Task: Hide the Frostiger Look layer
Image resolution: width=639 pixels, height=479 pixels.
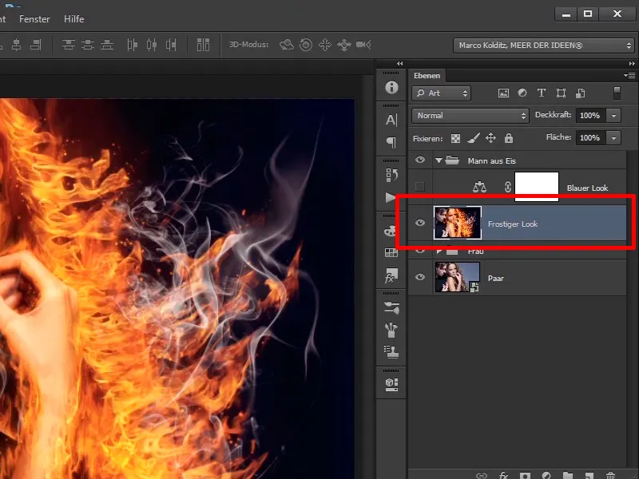Action: click(x=420, y=223)
